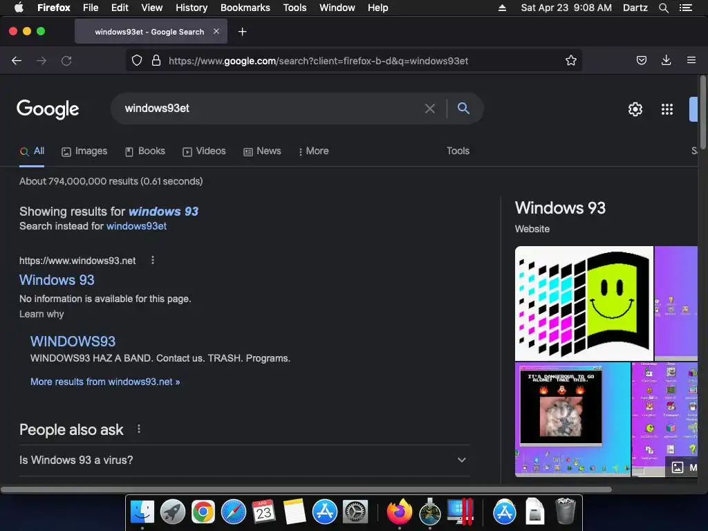This screenshot has height=531, width=708.
Task: Open Notes app in the dock
Action: 295,512
